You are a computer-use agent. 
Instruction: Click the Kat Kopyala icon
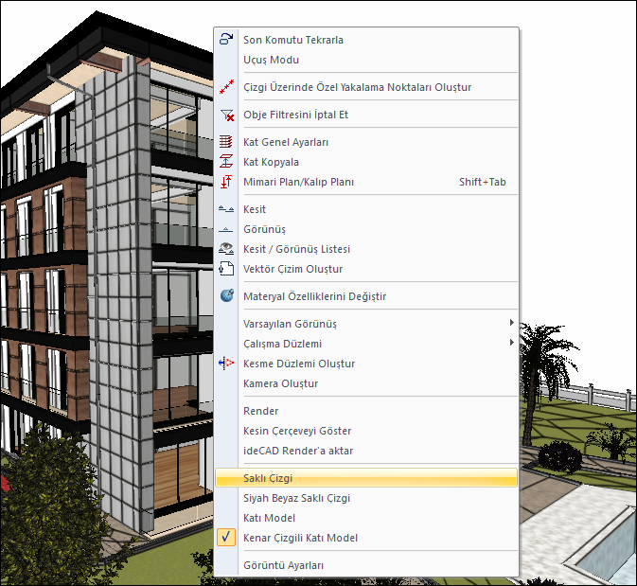pyautogui.click(x=226, y=162)
